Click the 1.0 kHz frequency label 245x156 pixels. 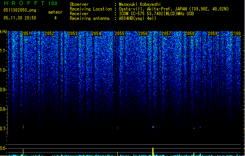pos(3,70)
